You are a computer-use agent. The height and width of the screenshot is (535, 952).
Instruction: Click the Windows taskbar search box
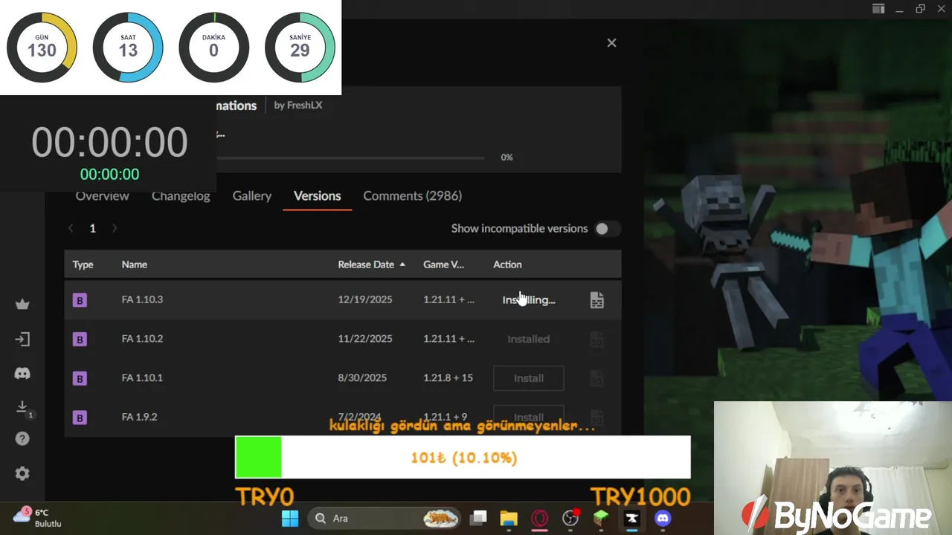[385, 518]
